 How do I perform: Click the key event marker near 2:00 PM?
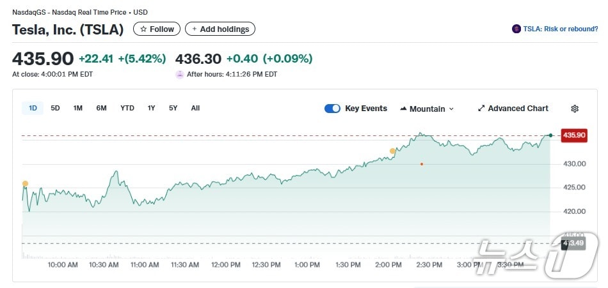coord(392,151)
